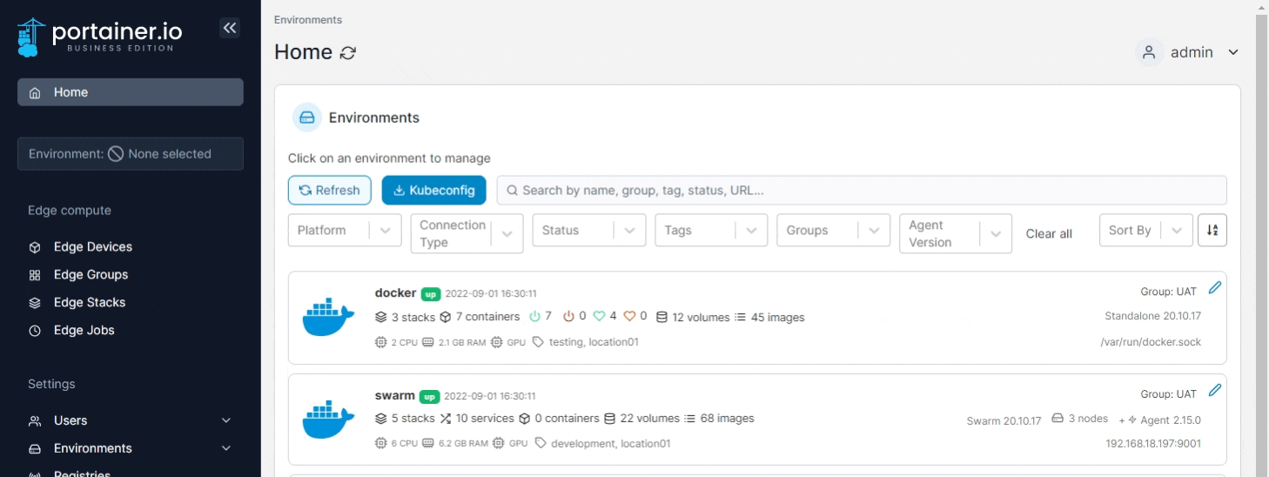Click the Portainer.io logo
The width and height of the screenshot is (1269, 477).
click(x=100, y=37)
